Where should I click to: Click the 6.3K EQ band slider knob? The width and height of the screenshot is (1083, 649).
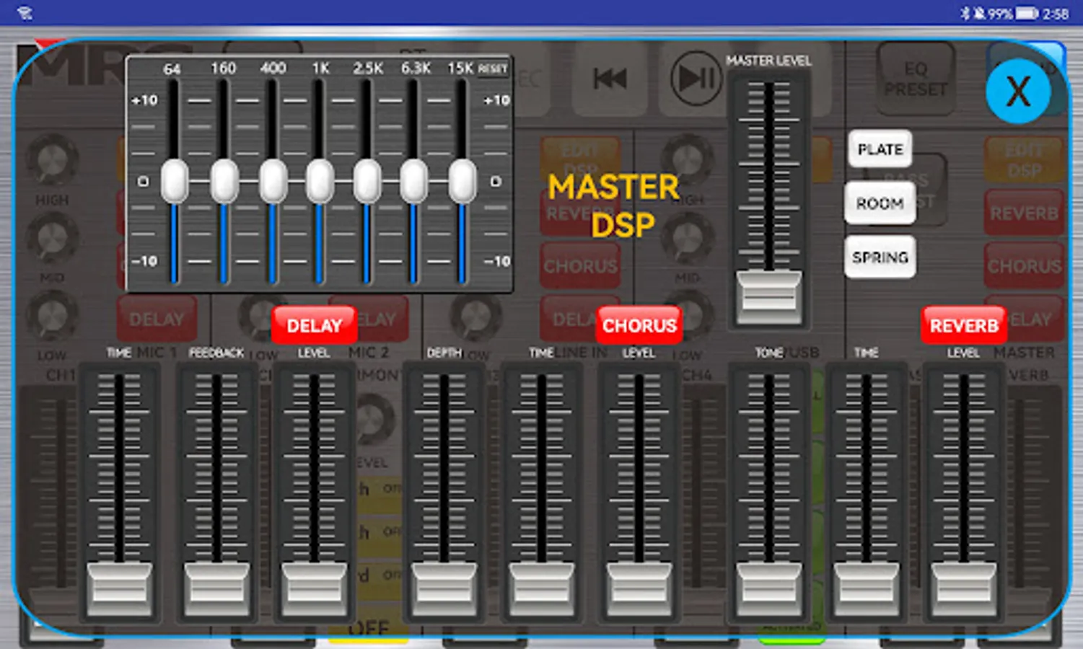coord(413,181)
